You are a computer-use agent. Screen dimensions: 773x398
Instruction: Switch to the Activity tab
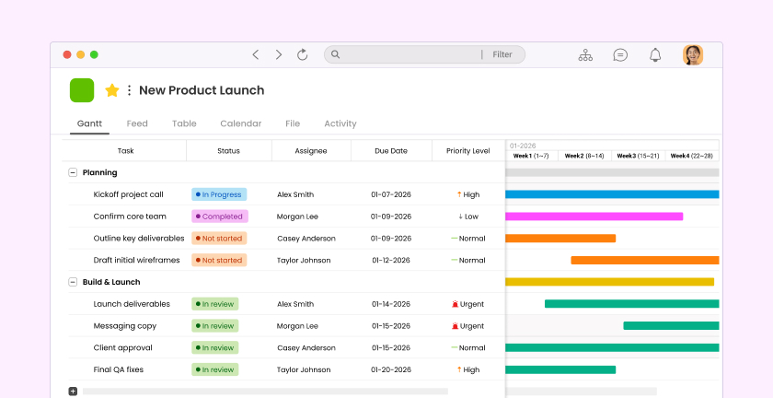[340, 123]
